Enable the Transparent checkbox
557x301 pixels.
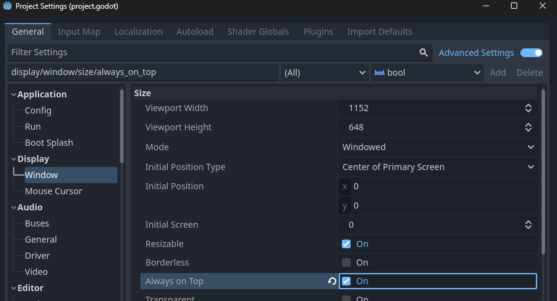tap(346, 299)
